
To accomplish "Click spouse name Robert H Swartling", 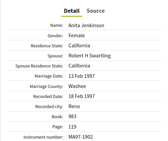I will click(90, 56).
